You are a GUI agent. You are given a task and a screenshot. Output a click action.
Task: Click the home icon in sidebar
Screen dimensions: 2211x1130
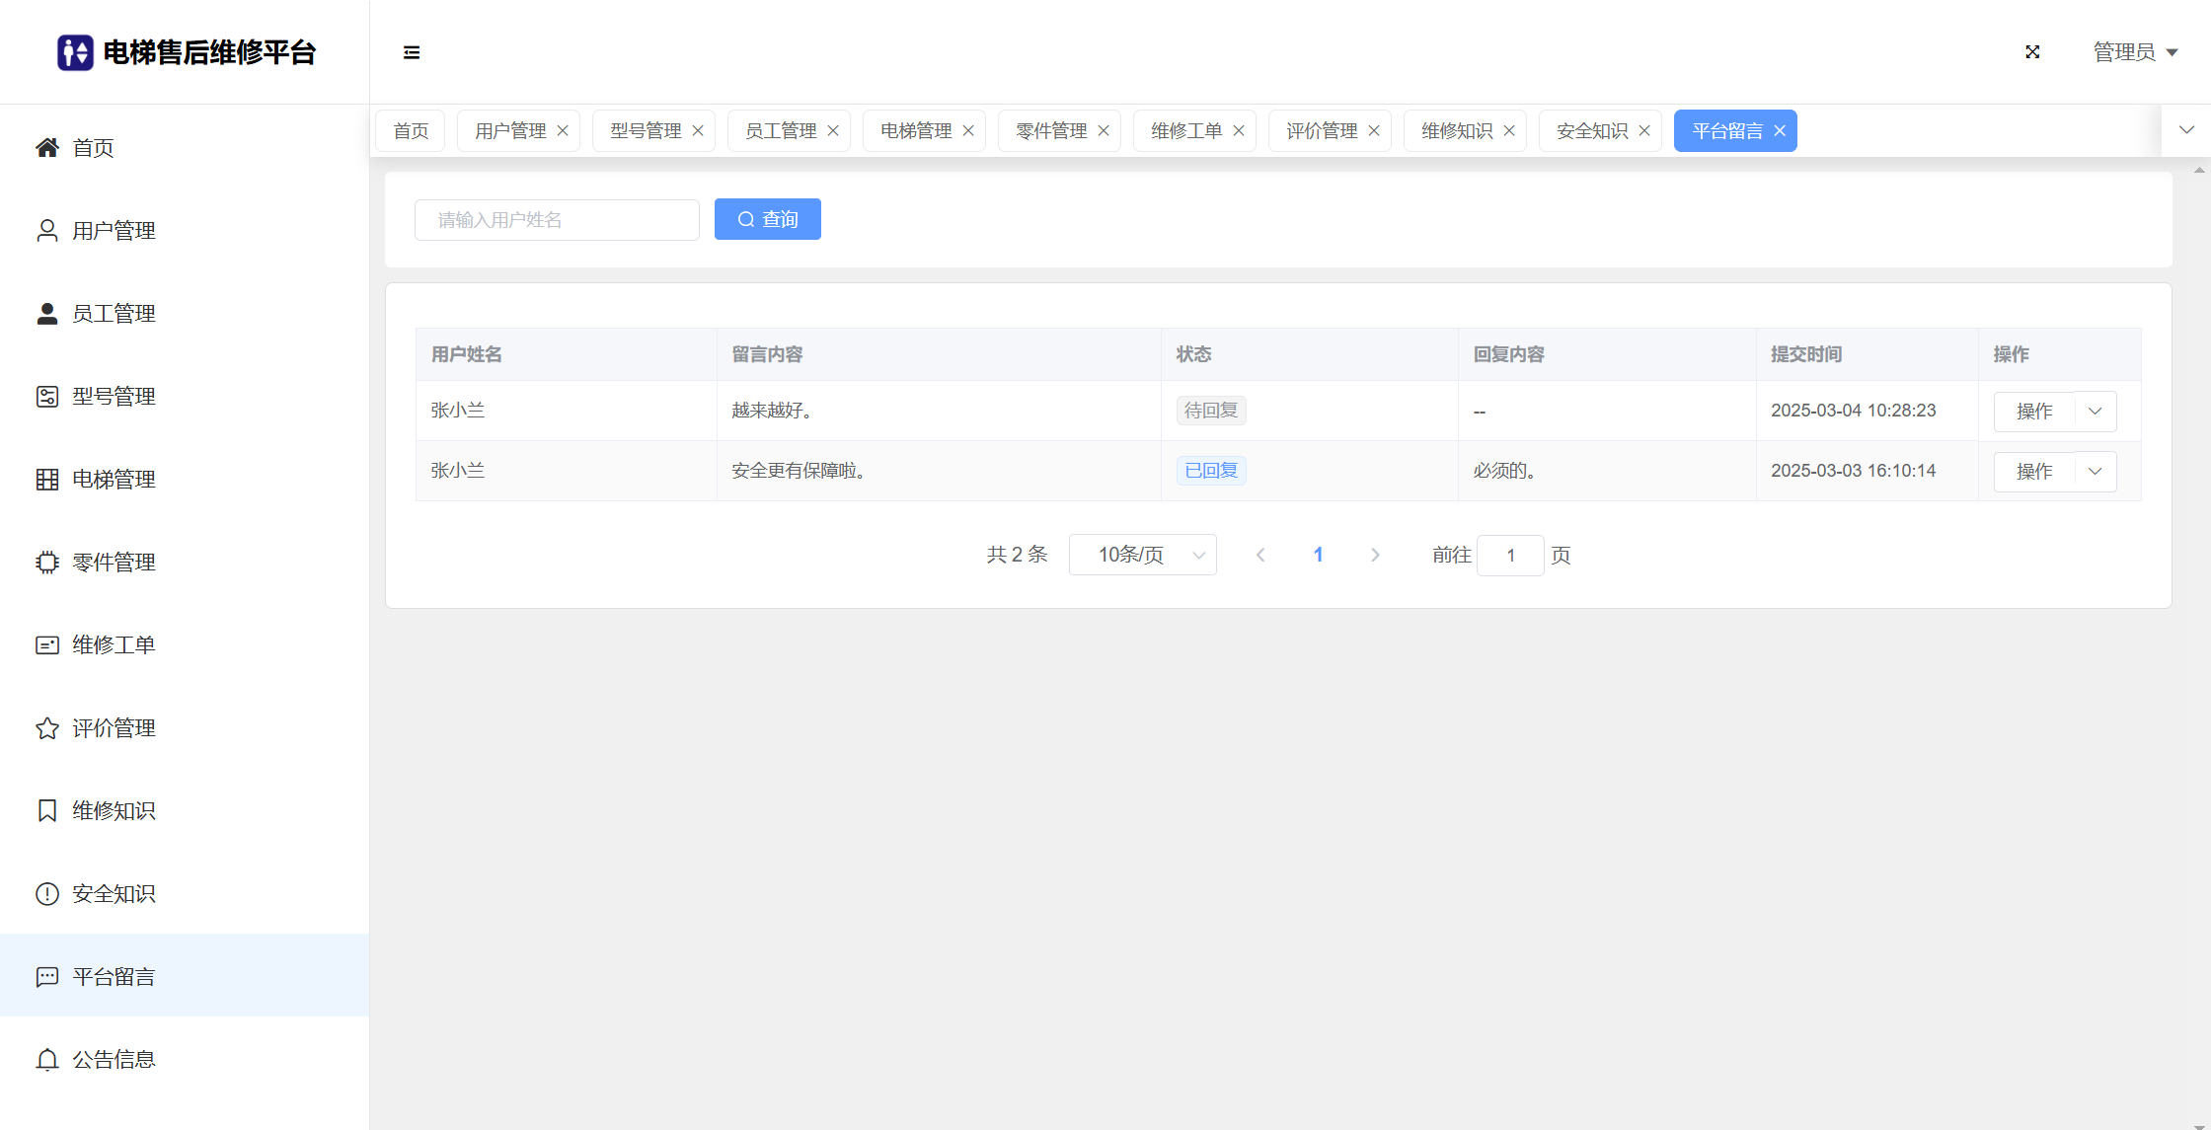pos(46,148)
